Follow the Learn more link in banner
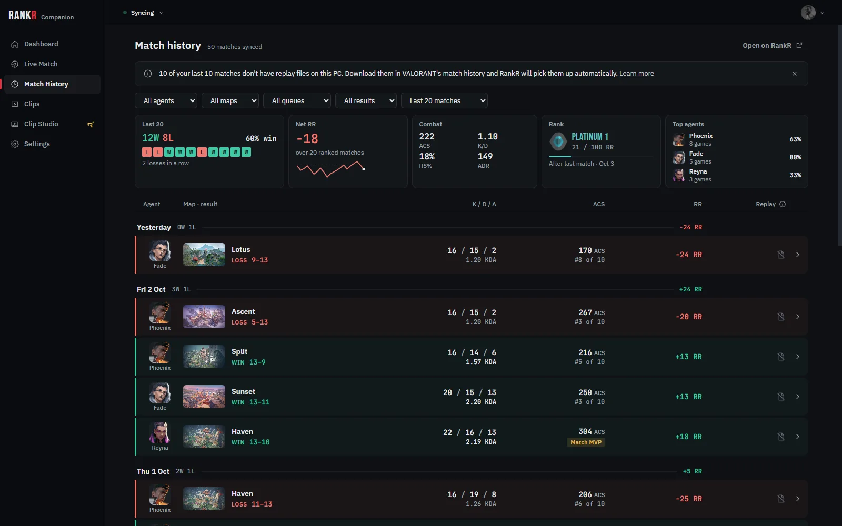 tap(637, 74)
